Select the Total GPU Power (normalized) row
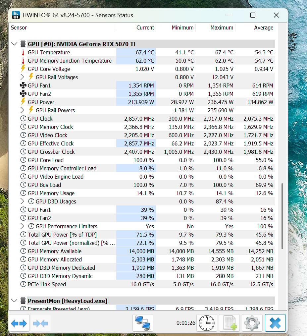Screen dimensions: 307x336 147,243
